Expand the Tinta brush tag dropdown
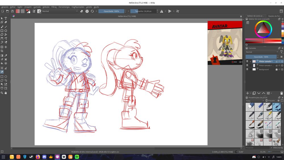This screenshot has height=160, width=284. tap(255, 101)
